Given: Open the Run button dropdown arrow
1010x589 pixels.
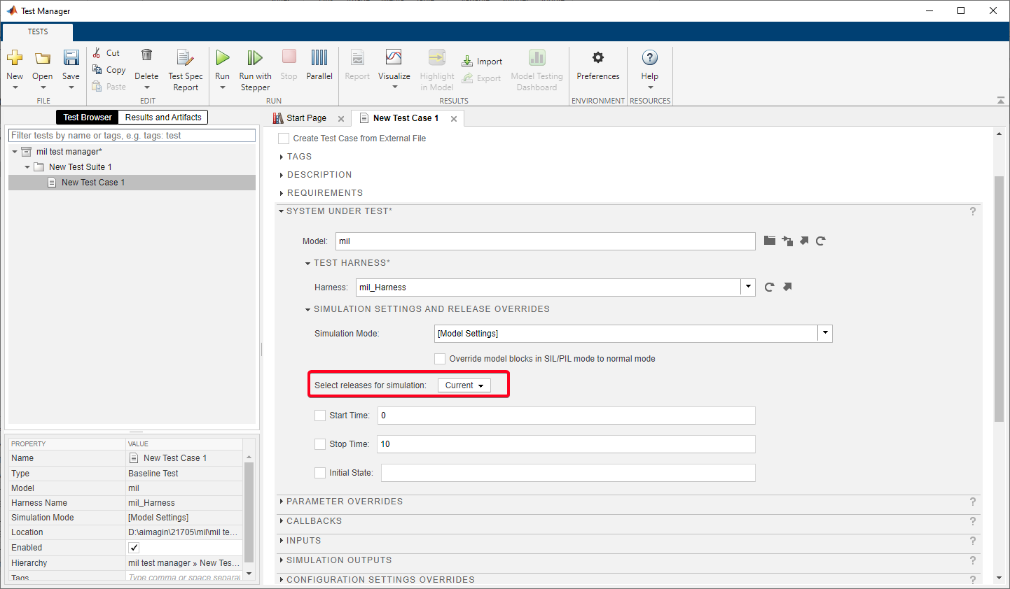Looking at the screenshot, I should [x=223, y=88].
